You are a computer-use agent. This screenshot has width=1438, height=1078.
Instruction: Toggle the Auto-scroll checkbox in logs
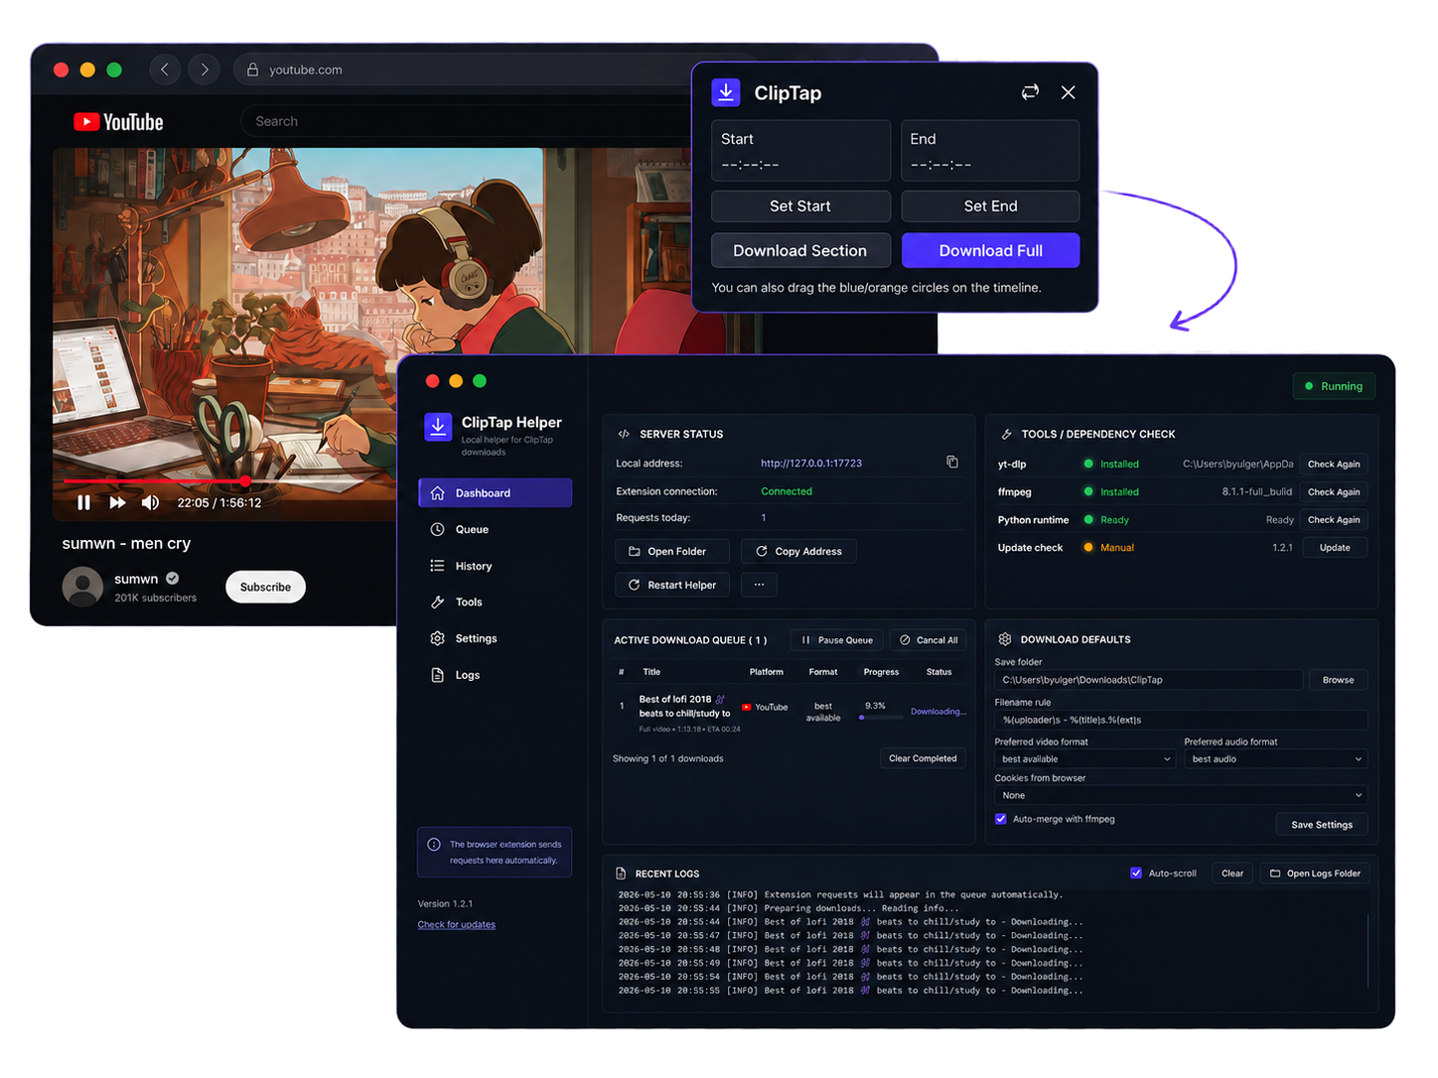pyautogui.click(x=1136, y=874)
